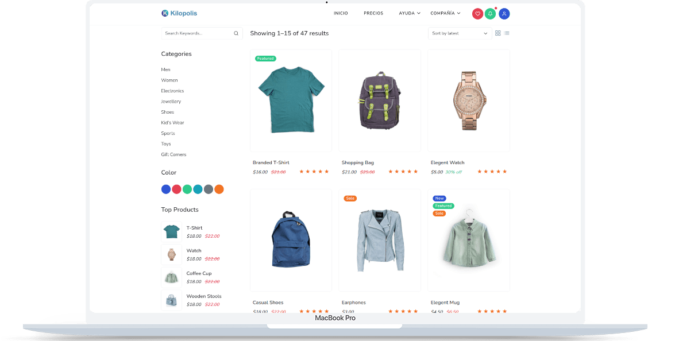
Task: Open notifications with the bell icon
Action: pyautogui.click(x=491, y=14)
